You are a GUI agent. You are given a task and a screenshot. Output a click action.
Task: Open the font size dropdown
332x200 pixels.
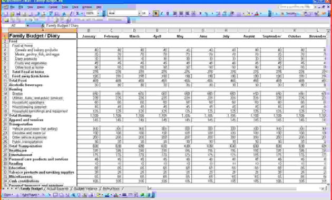[x=150, y=14]
